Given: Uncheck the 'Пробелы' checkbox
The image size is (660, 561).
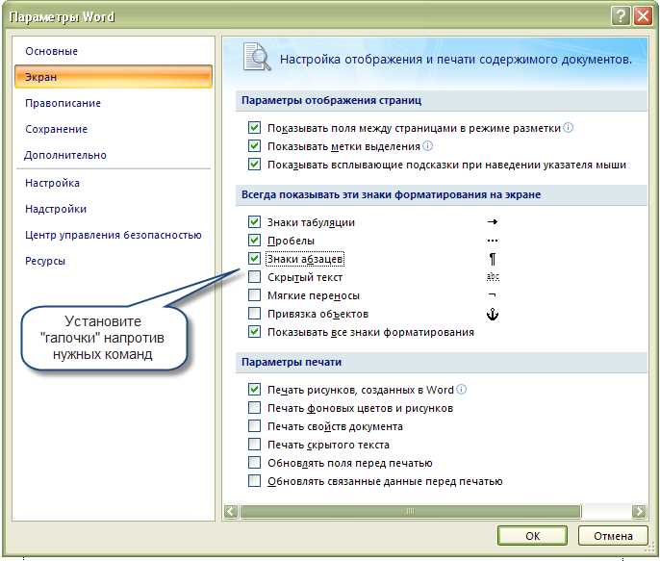Looking at the screenshot, I should point(254,241).
